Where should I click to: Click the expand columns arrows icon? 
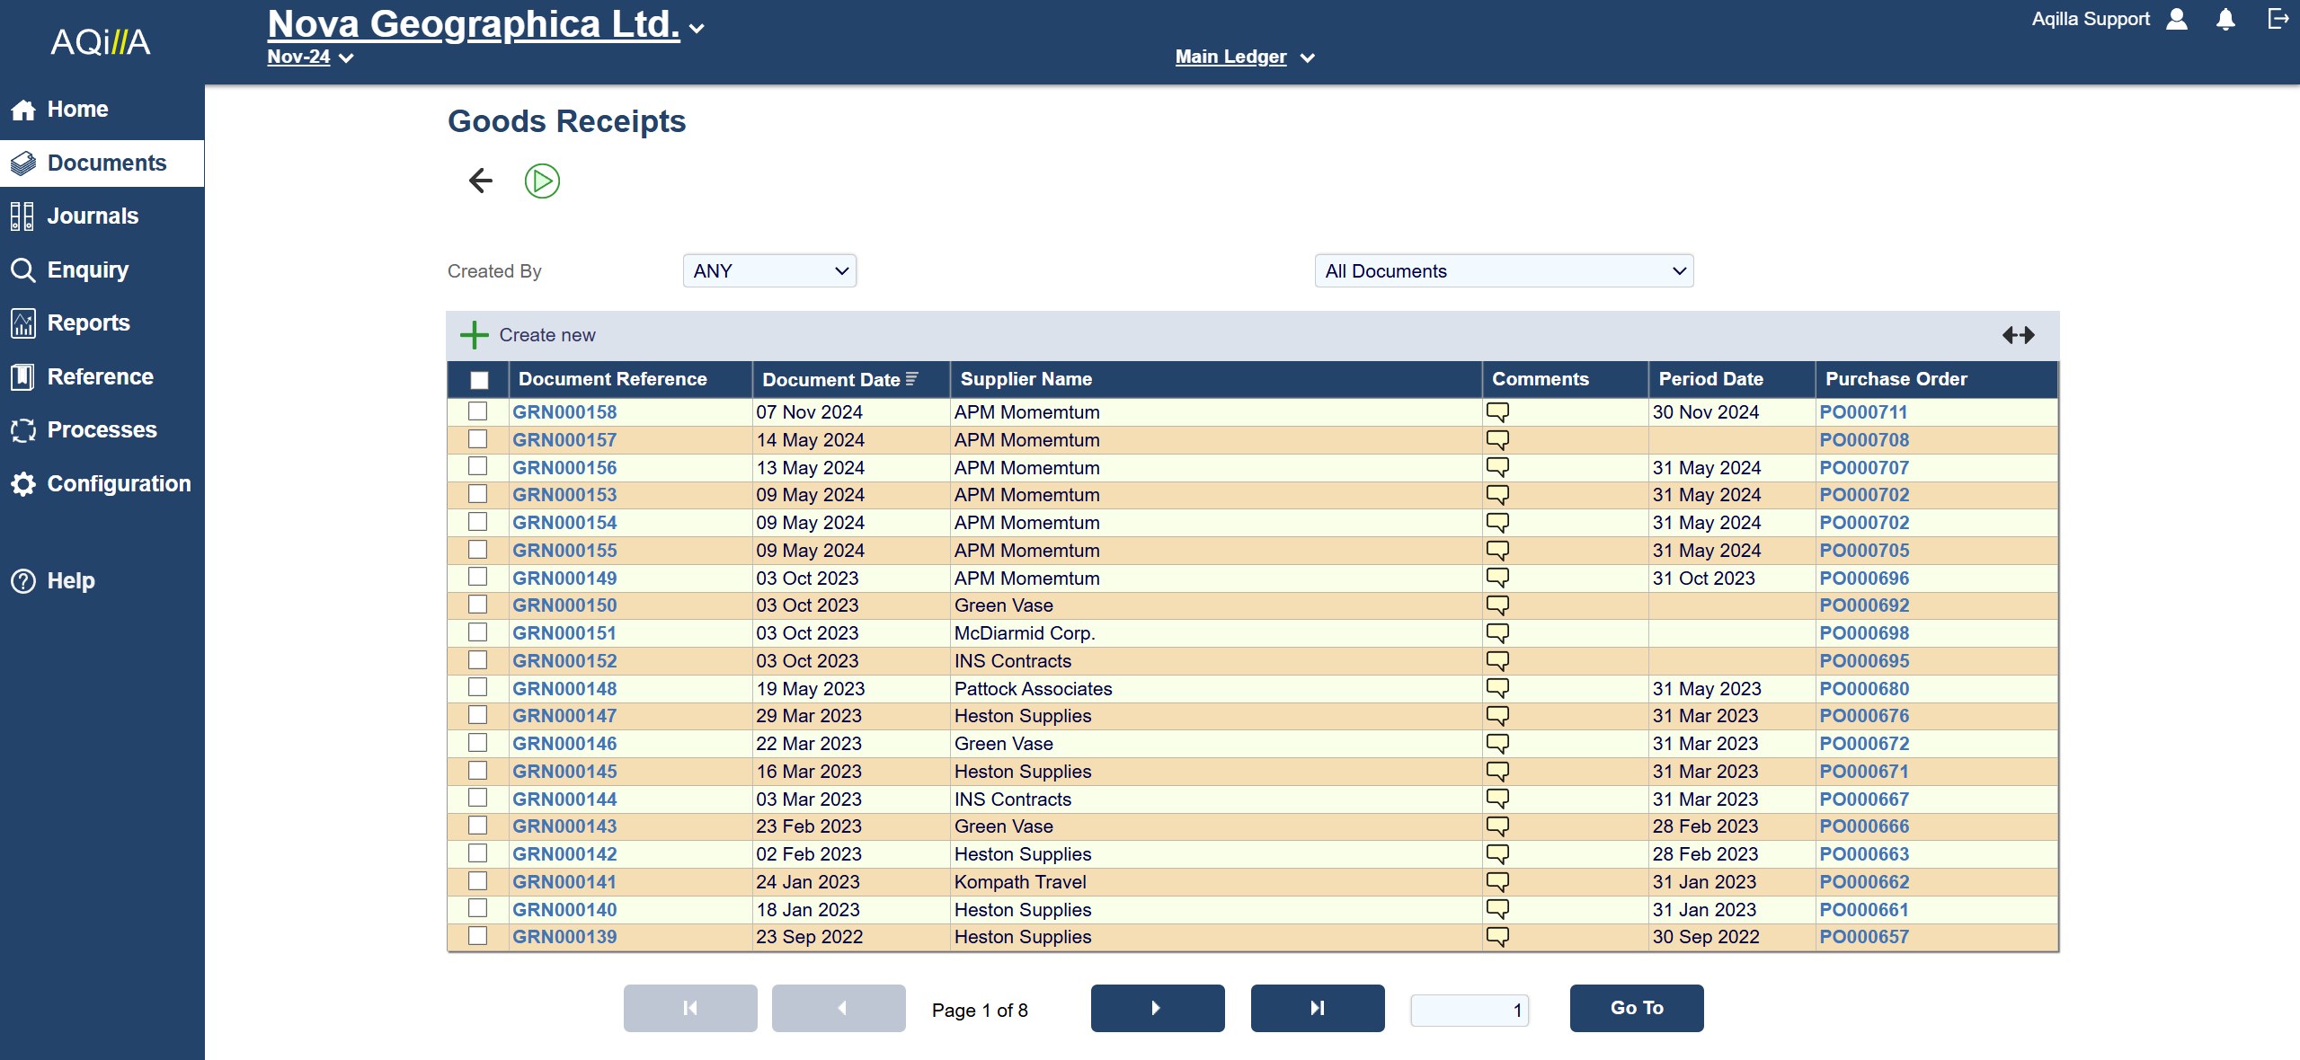pos(2018,335)
